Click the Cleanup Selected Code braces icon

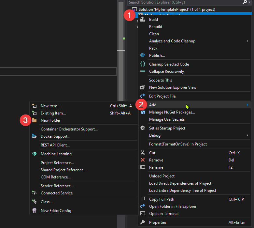pos(143,64)
